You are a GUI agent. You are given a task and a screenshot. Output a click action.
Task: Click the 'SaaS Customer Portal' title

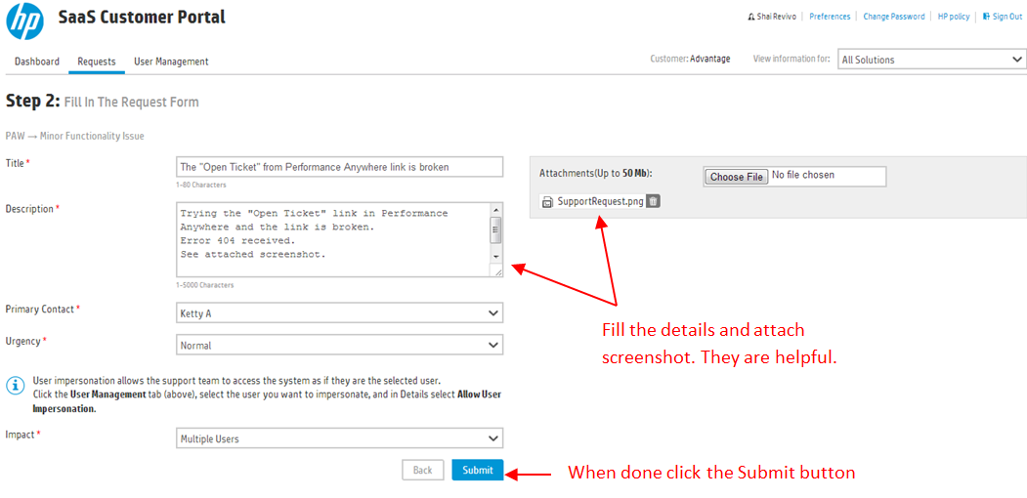[142, 17]
